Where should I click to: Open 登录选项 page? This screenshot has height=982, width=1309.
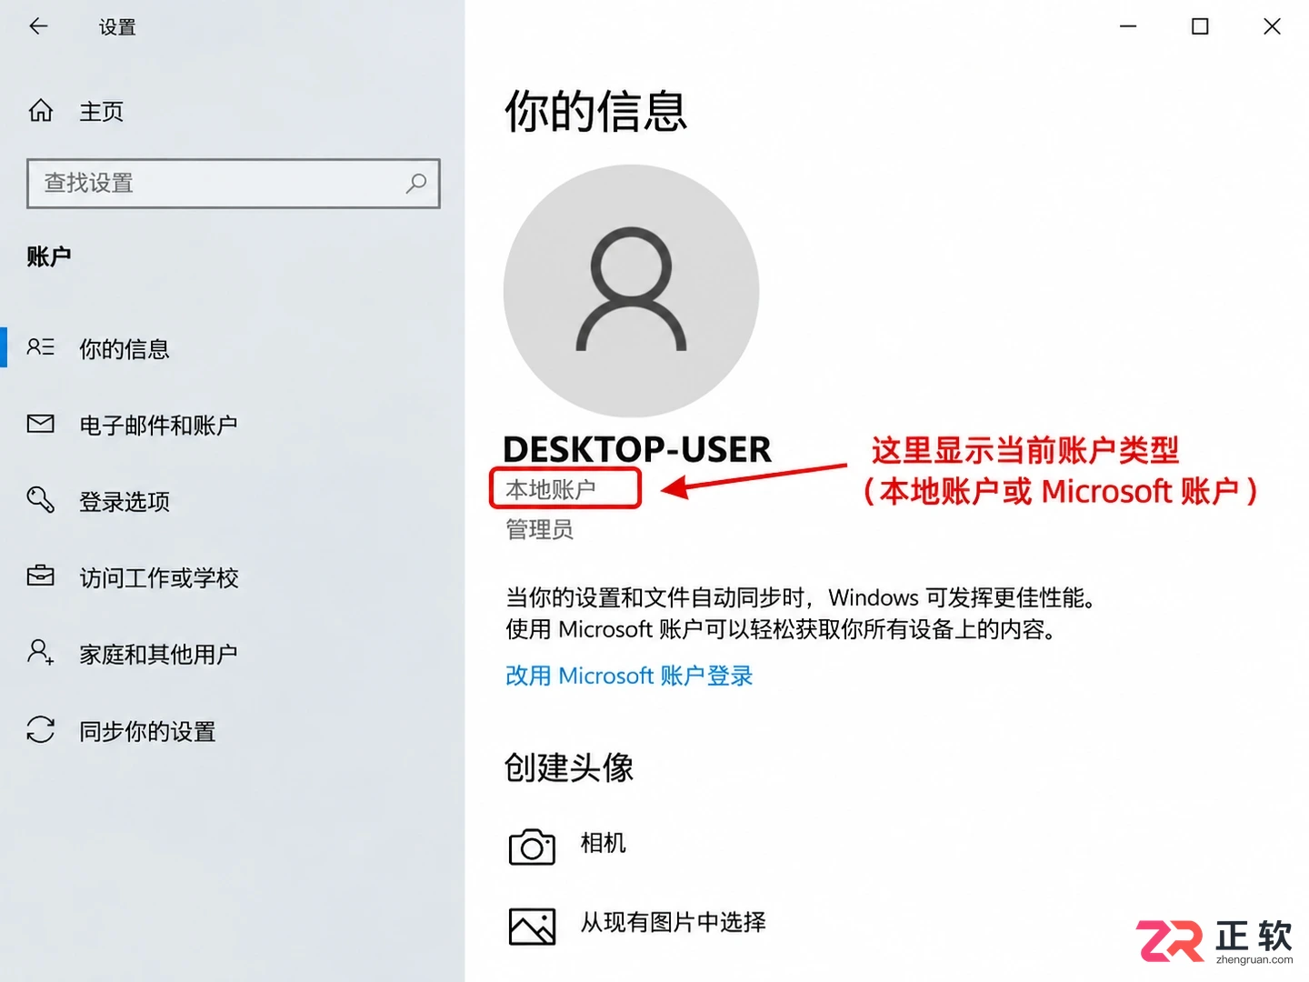click(x=125, y=502)
